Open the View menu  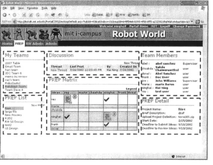(x=21, y=8)
